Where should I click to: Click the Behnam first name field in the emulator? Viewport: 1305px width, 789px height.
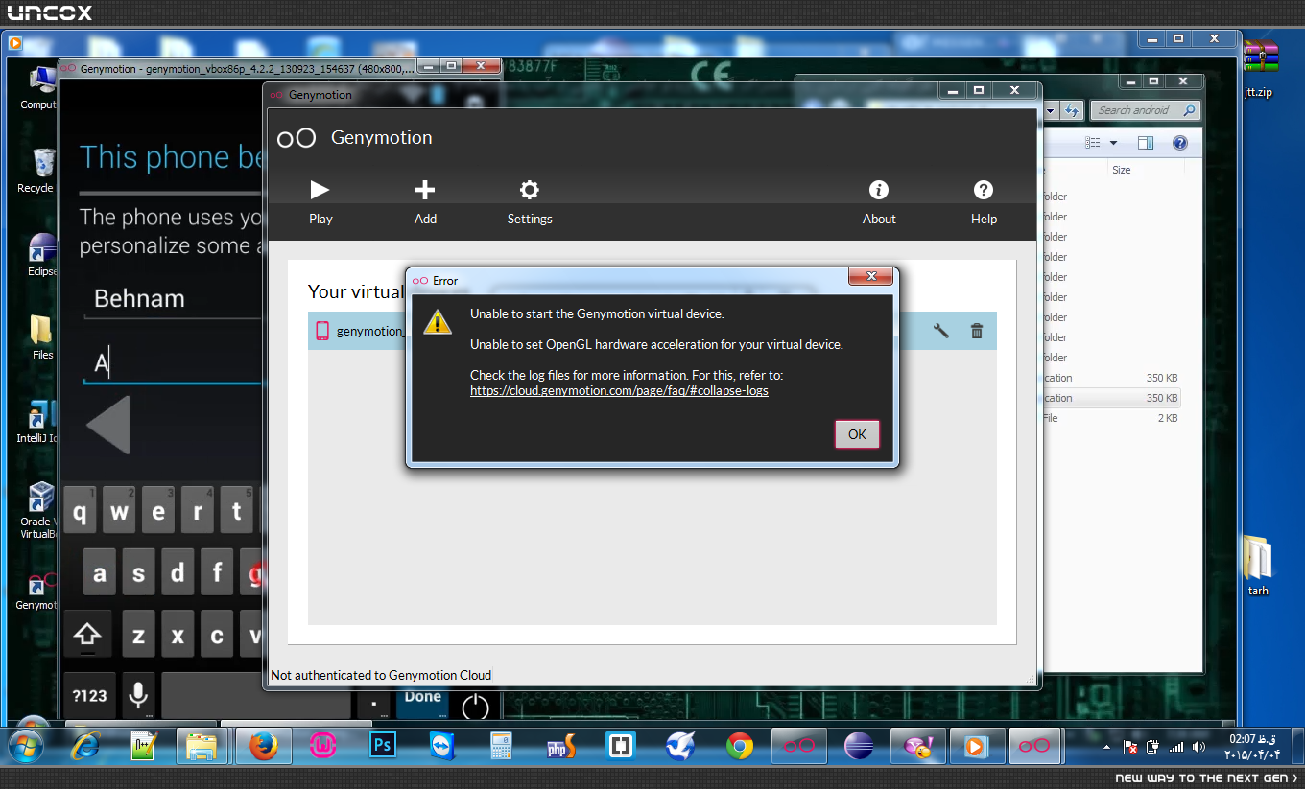click(x=173, y=299)
